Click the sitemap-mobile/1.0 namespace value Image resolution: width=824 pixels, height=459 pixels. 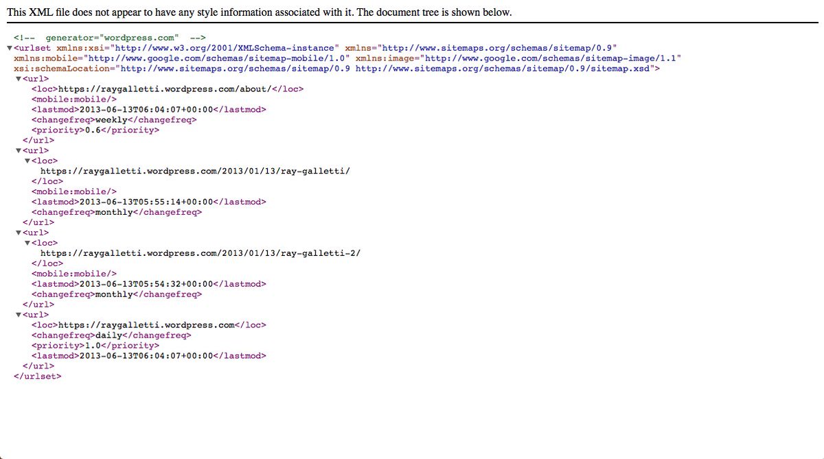[216, 58]
